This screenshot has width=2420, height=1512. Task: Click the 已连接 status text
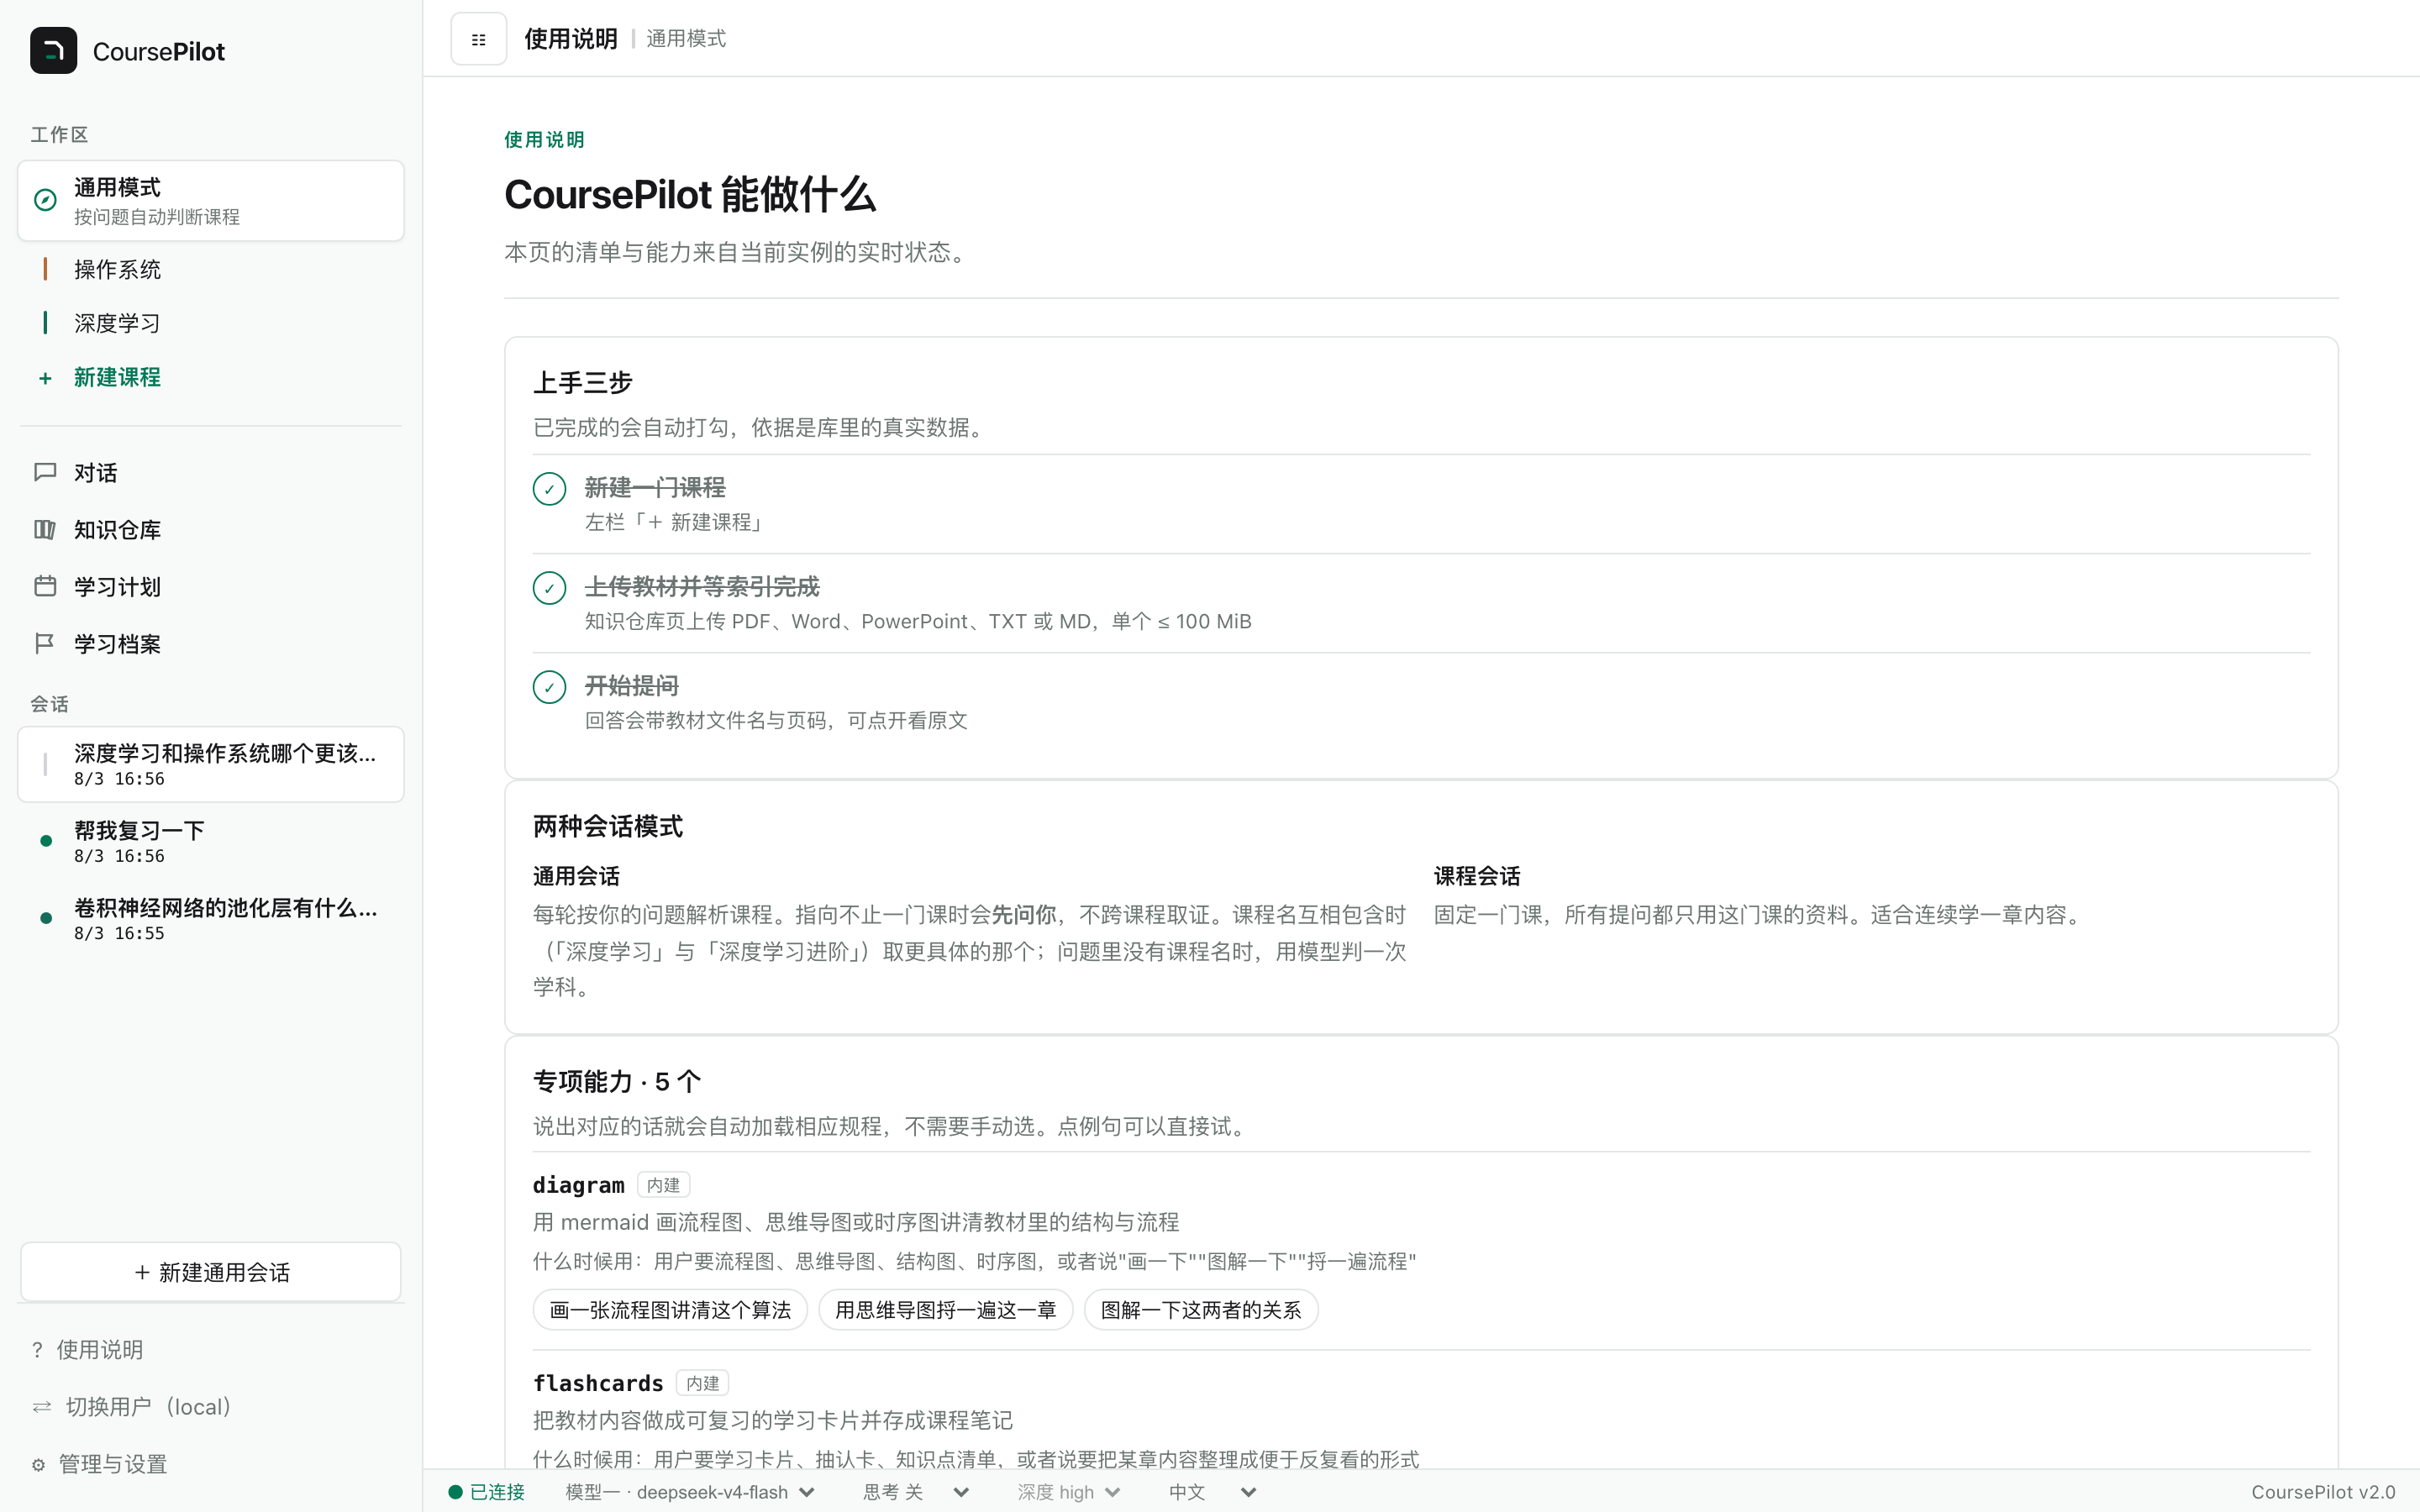(497, 1492)
